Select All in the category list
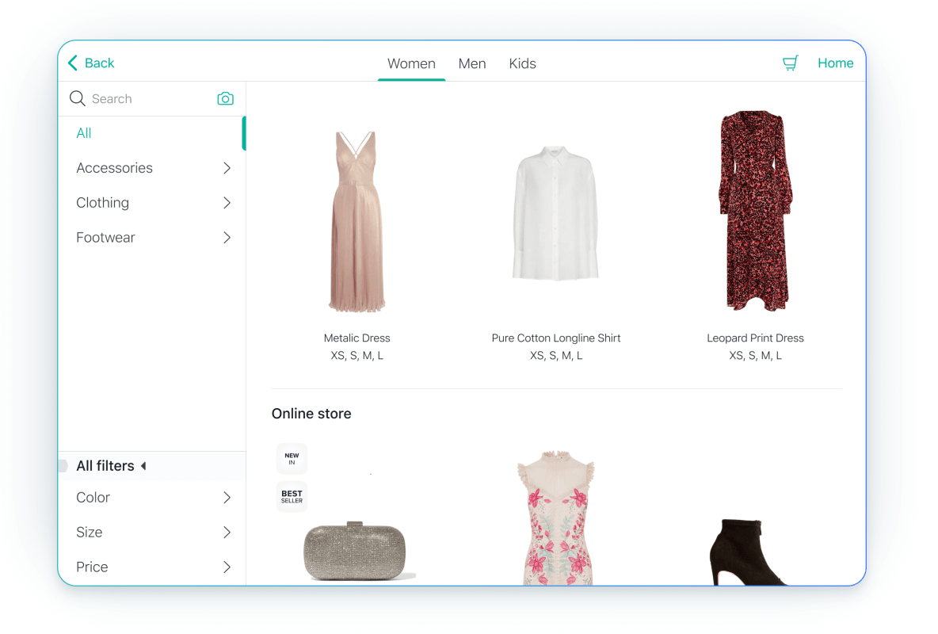 point(84,133)
